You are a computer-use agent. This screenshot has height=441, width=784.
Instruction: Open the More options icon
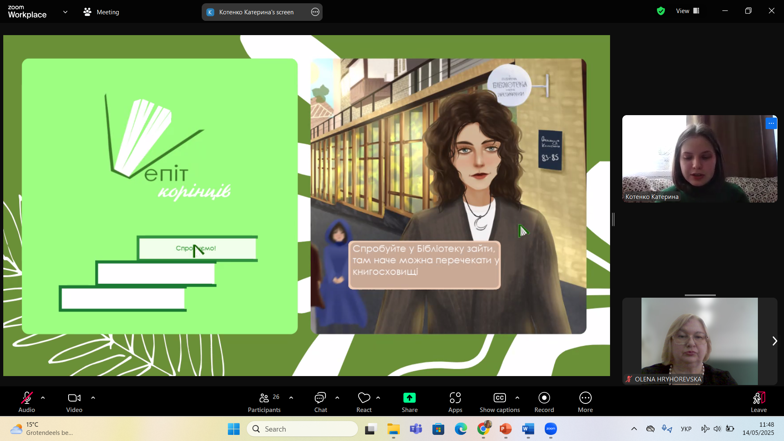[x=585, y=402]
